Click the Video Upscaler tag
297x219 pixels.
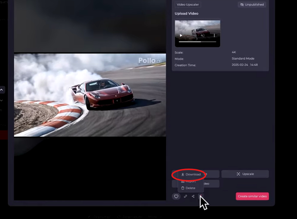click(188, 4)
